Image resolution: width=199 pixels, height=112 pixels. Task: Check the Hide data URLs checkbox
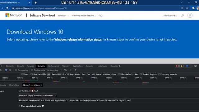[31, 74]
